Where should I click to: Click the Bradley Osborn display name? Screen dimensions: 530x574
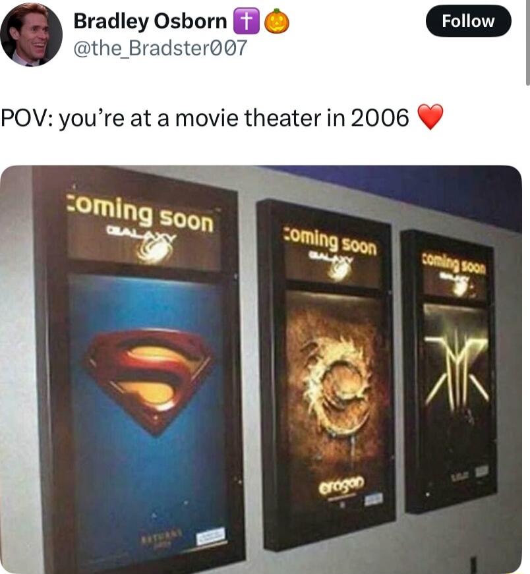150,21
